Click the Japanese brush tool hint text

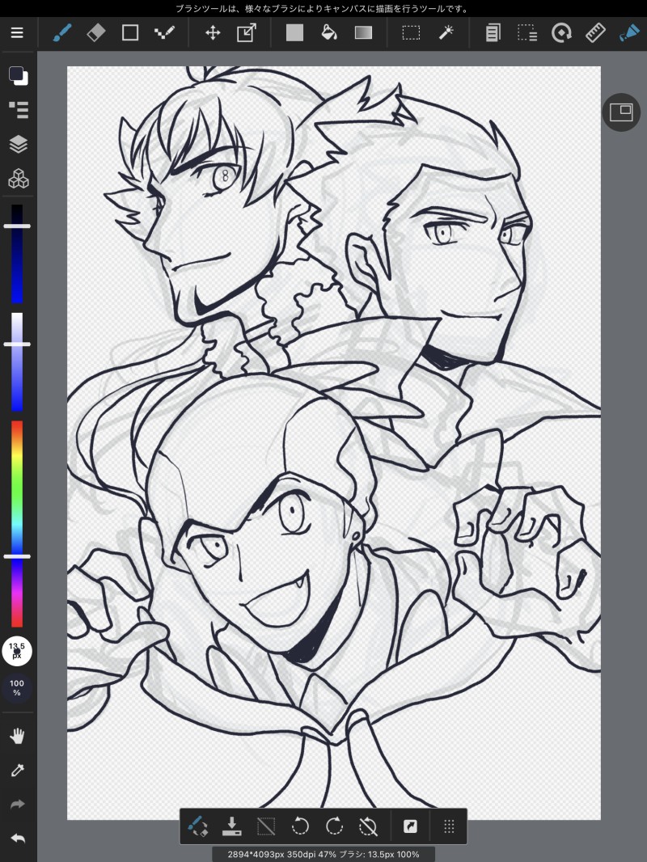[x=323, y=8]
